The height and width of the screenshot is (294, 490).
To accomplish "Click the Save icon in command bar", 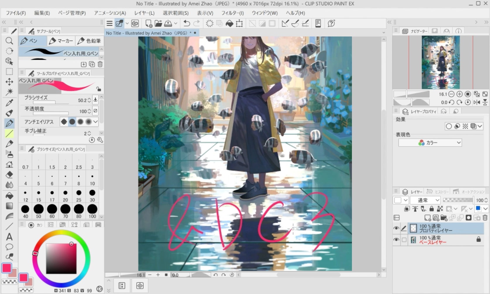I will click(168, 23).
